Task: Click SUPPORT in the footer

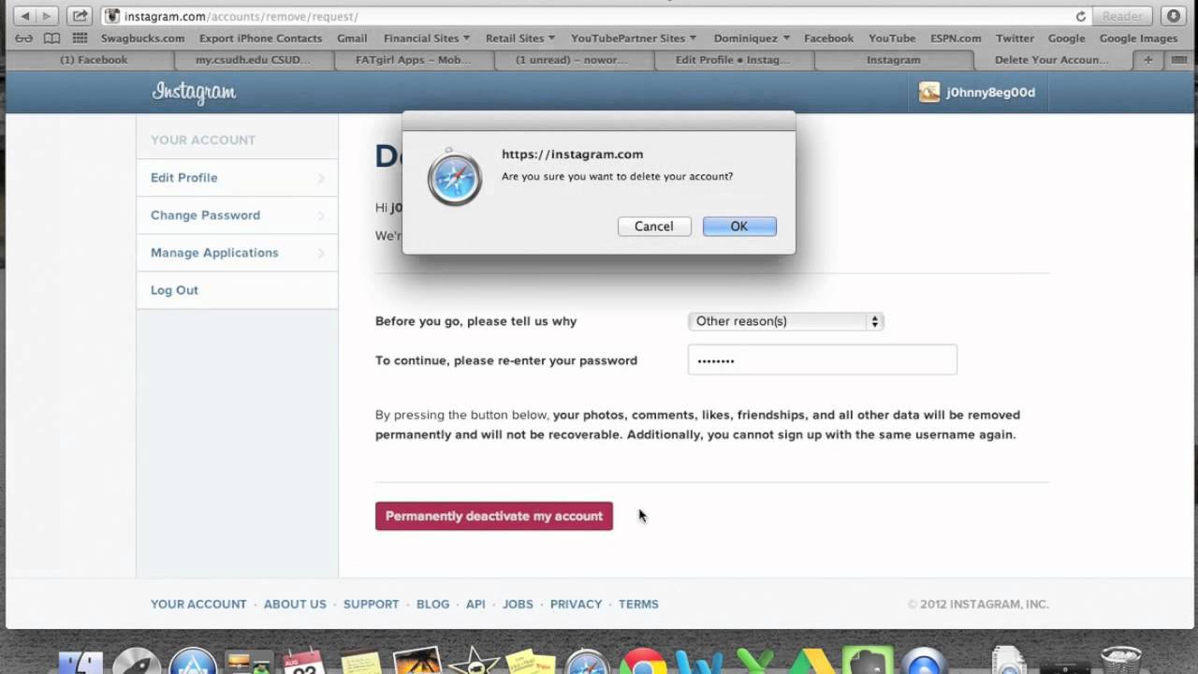Action: pos(371,605)
